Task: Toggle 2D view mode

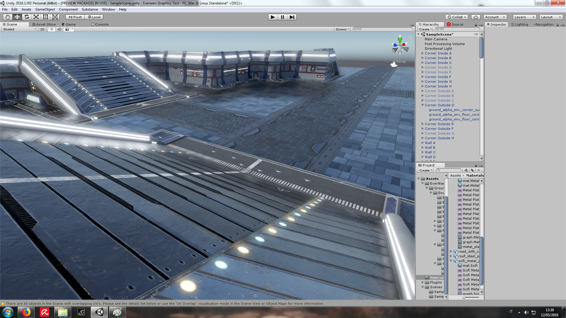Action: tap(42, 29)
